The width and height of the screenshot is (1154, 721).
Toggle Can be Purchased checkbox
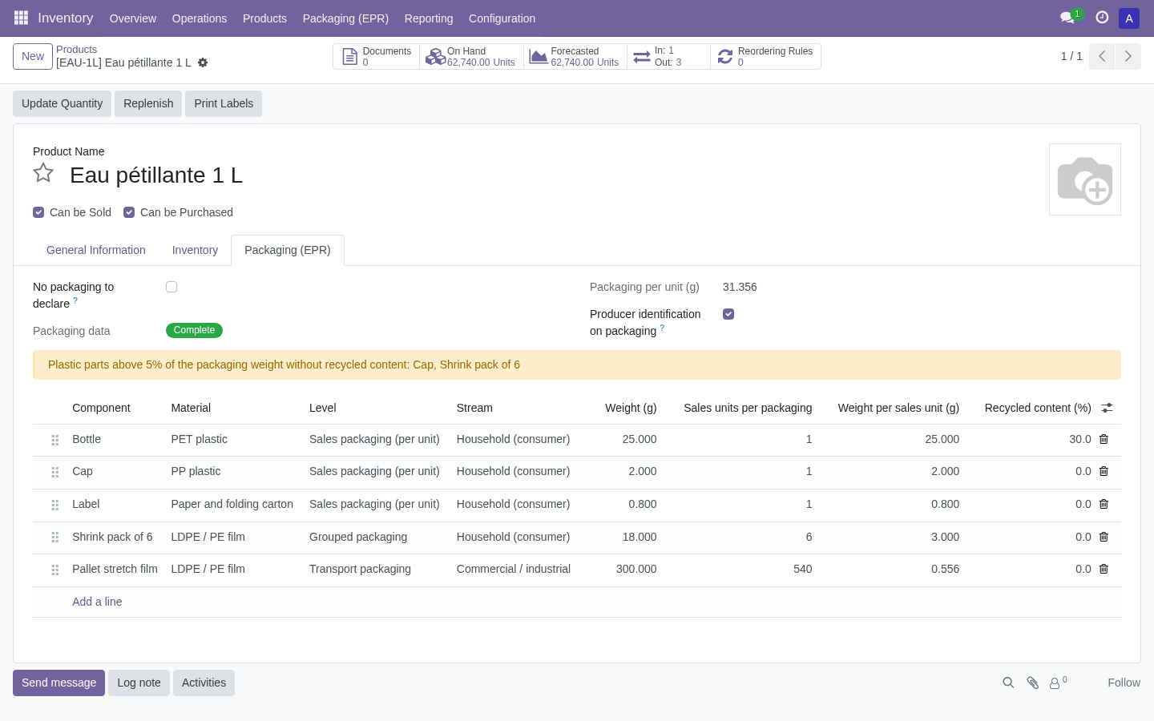[129, 212]
